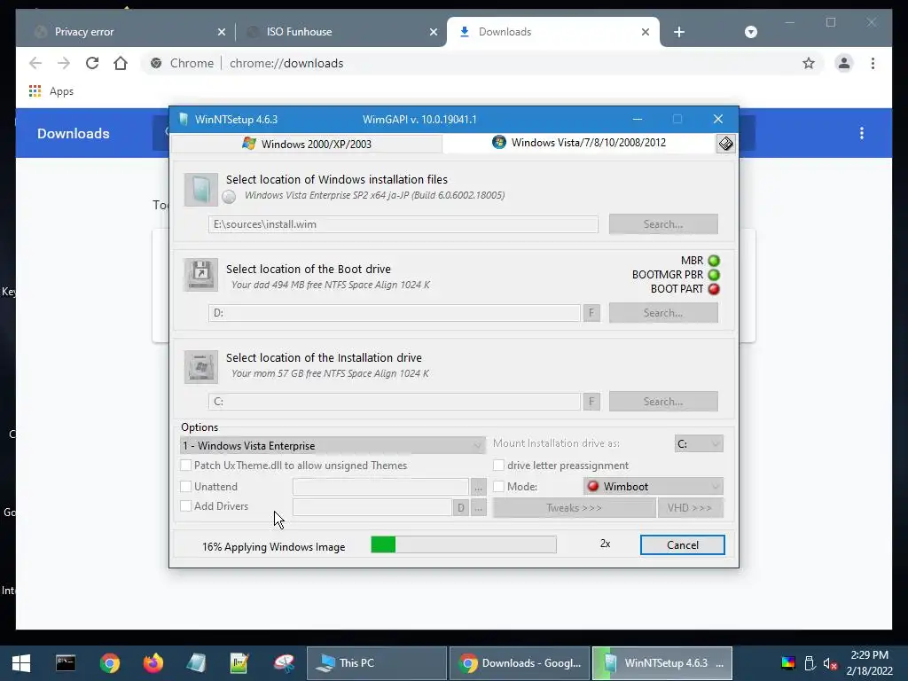
Task: Click the 2x speed indicator text
Action: pos(605,544)
